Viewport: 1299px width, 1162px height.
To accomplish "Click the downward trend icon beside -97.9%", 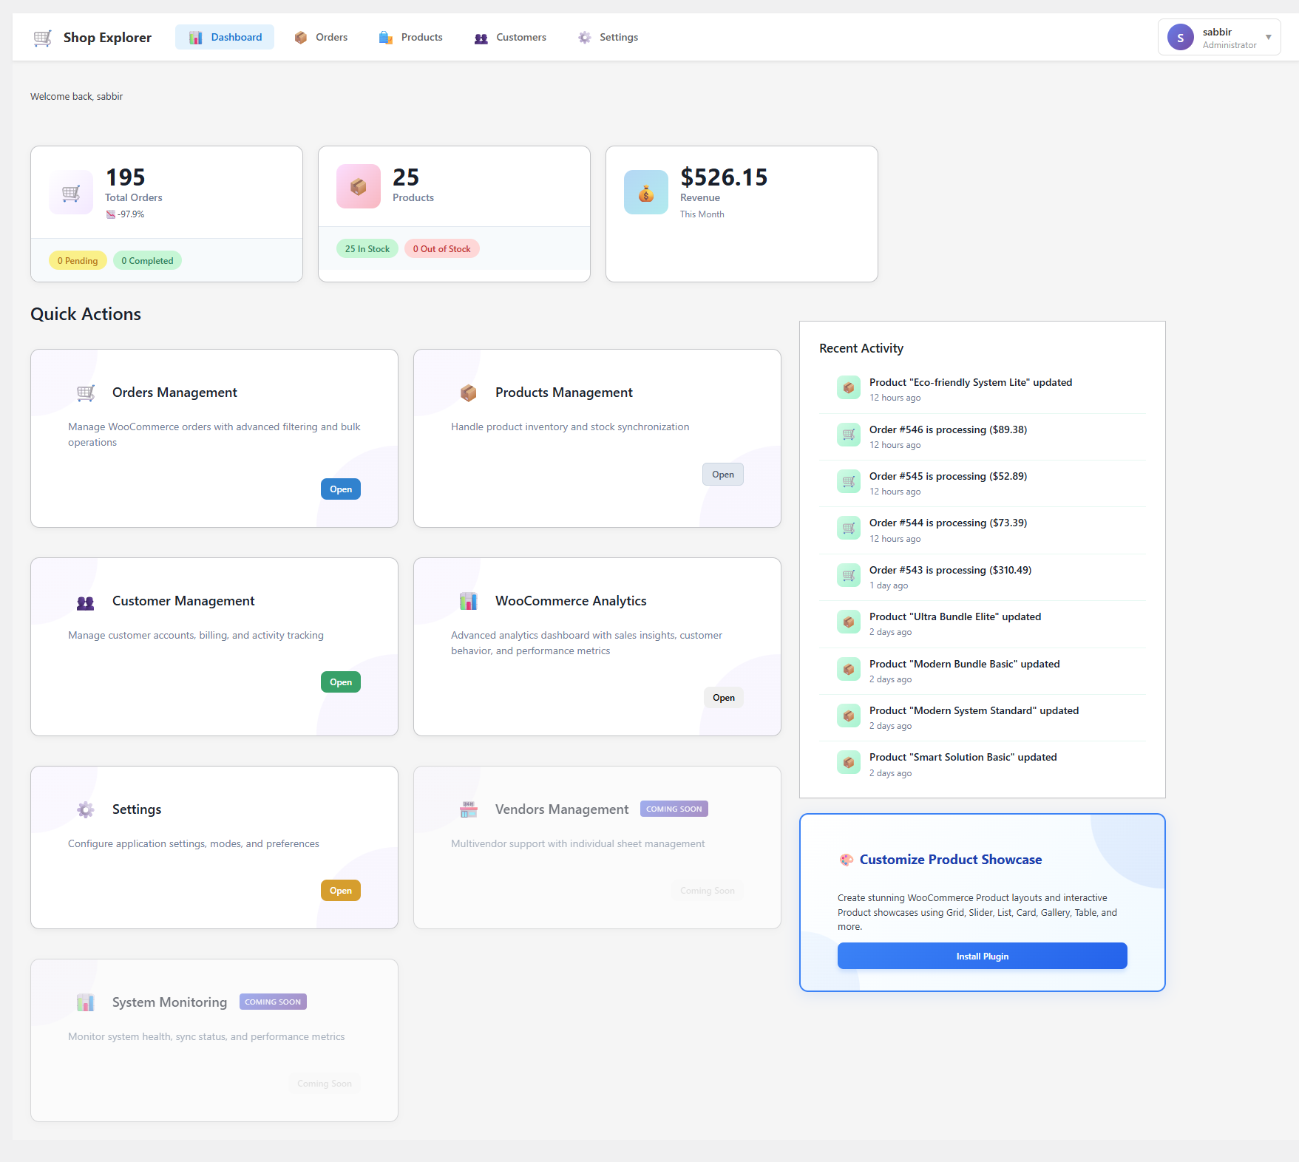I will [x=111, y=214].
